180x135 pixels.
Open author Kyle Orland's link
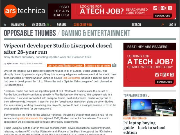(x=12, y=64)
